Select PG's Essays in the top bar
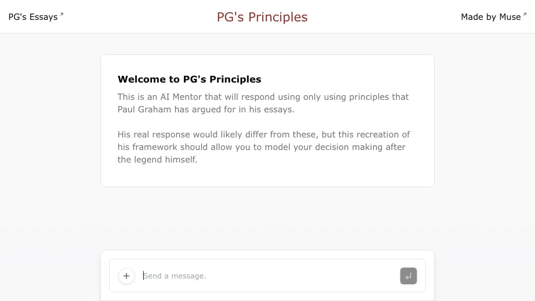This screenshot has height=301, width=535. pyautogui.click(x=32, y=17)
